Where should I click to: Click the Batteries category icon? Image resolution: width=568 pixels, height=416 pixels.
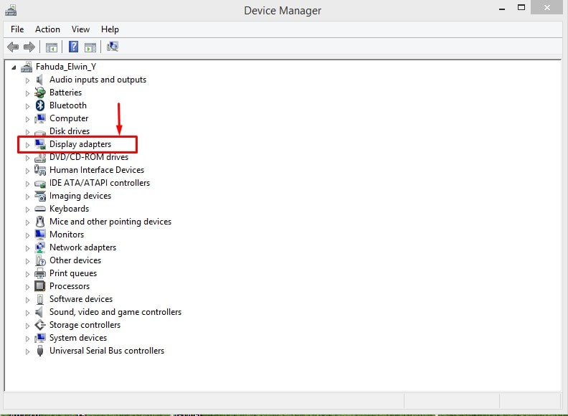point(40,93)
